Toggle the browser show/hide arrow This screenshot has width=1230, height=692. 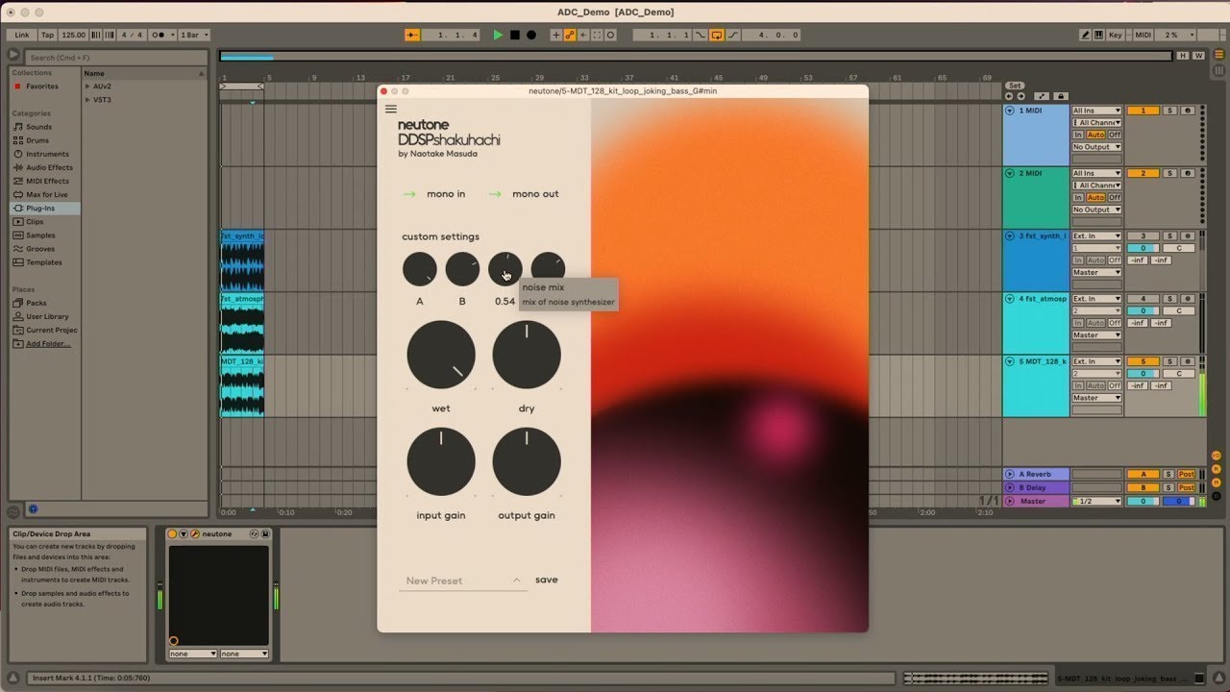14,56
